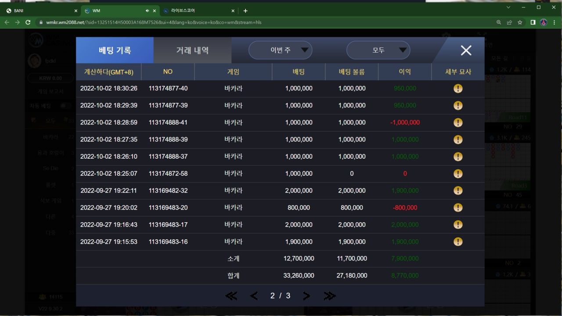Mute audio on the WM tab
Viewport: 562px width, 316px height.
(147, 11)
